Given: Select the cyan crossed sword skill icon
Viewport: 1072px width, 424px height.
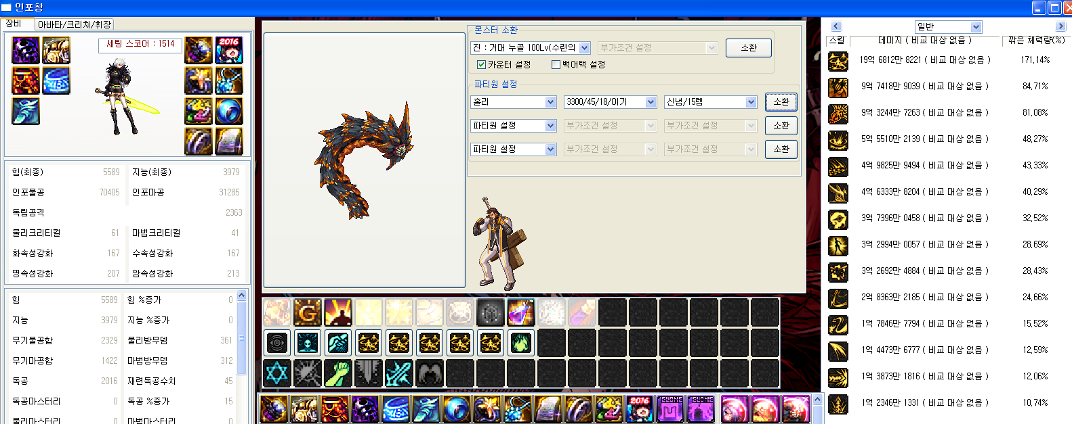Looking at the screenshot, I should tap(399, 374).
